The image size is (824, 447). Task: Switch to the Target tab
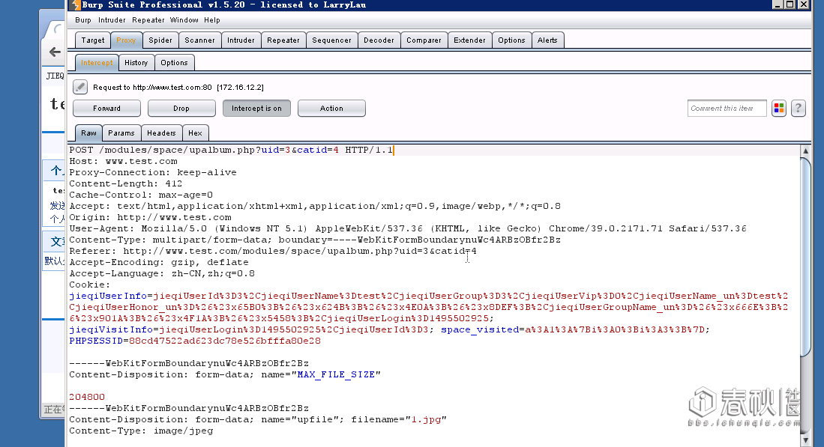93,40
